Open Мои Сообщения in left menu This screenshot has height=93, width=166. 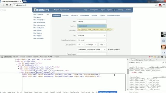tap(39, 28)
